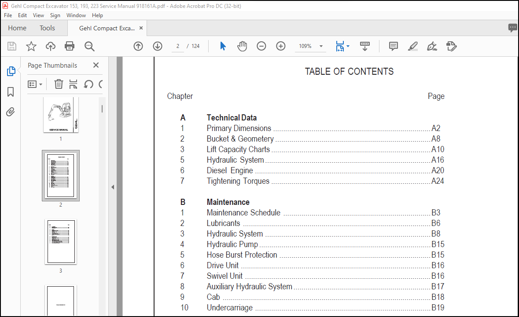
Task: Click the TABLE OF CONTENTS heading
Action: pos(349,71)
